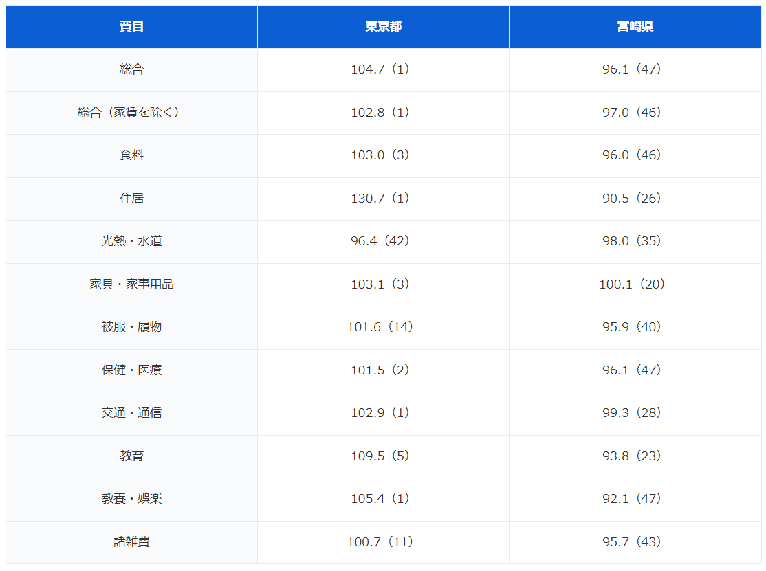Click the 95.7 (43) cell
This screenshot has width=766, height=571.
(635, 541)
